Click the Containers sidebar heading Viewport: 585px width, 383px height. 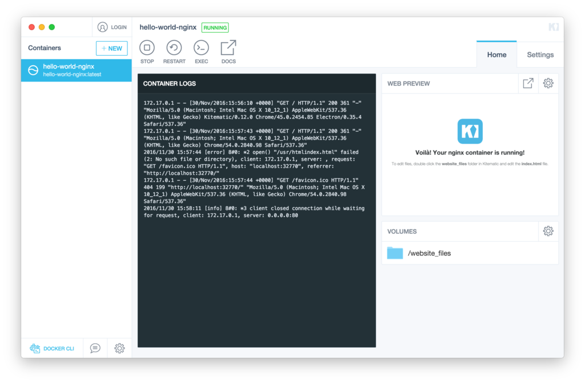coord(45,48)
